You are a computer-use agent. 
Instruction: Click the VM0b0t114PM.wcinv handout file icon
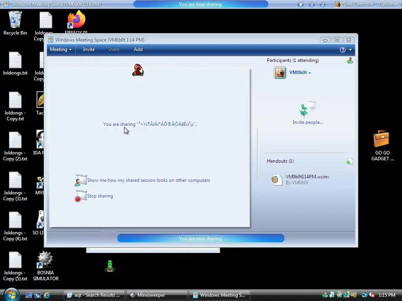[277, 180]
